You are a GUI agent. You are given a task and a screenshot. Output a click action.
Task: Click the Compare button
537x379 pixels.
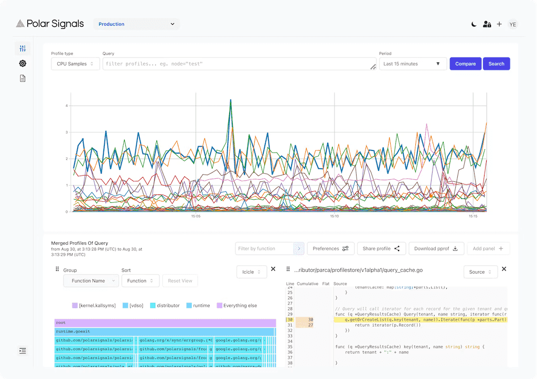tap(465, 64)
